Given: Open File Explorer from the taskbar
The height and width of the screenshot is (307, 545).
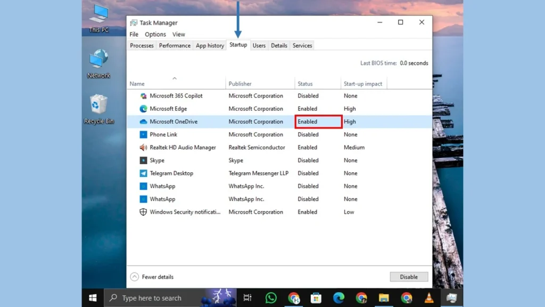Looking at the screenshot, I should point(384,298).
